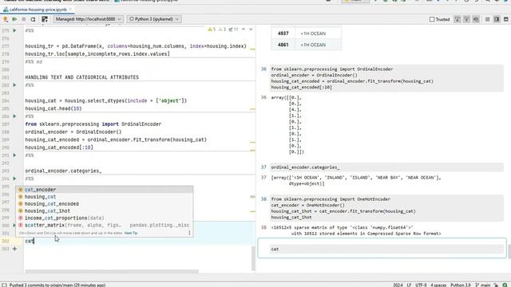Viewport: 511px width, 287px height.
Task: Click the UTF-8 encoding indicator
Action: [x=421, y=285]
